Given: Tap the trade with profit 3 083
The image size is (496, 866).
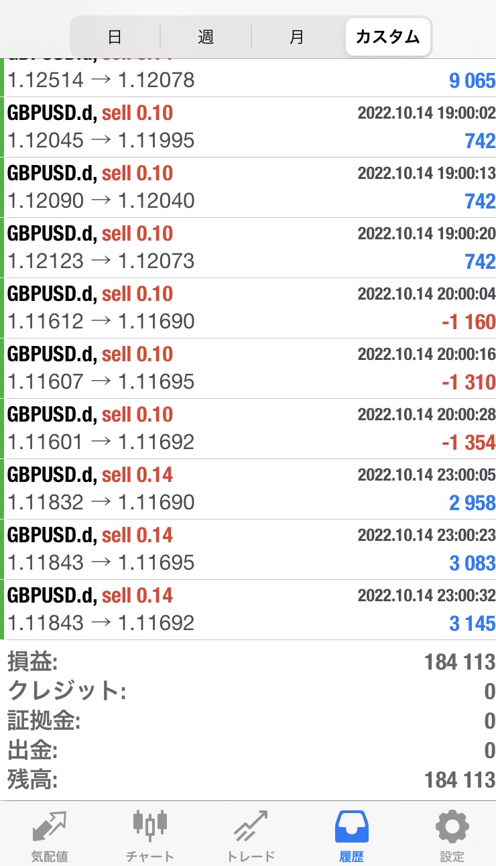Looking at the screenshot, I should [248, 550].
